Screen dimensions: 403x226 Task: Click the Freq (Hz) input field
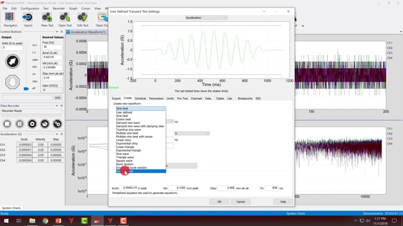pyautogui.click(x=52, y=47)
